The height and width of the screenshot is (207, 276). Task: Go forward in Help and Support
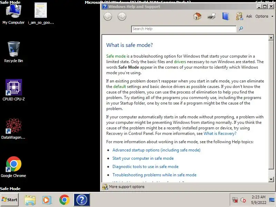[x=122, y=17]
